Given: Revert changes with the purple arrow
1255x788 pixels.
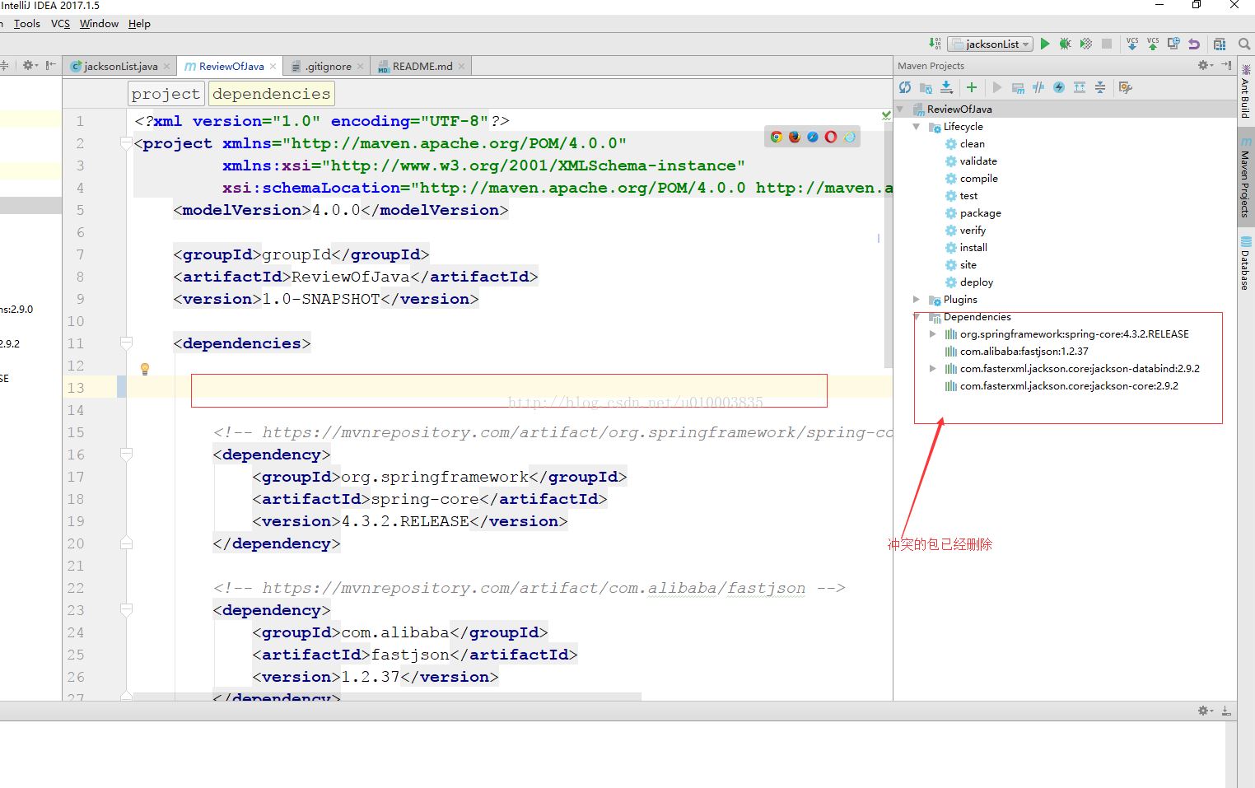Looking at the screenshot, I should tap(1194, 44).
